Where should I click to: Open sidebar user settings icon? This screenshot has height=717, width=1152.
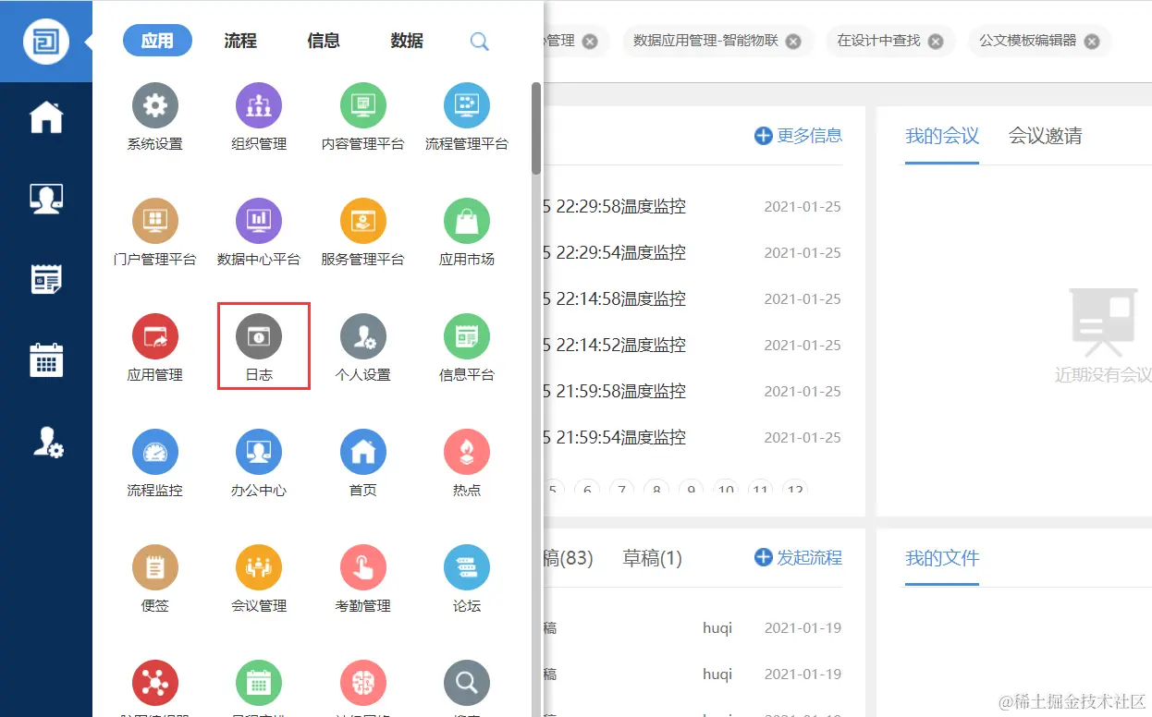[x=48, y=442]
